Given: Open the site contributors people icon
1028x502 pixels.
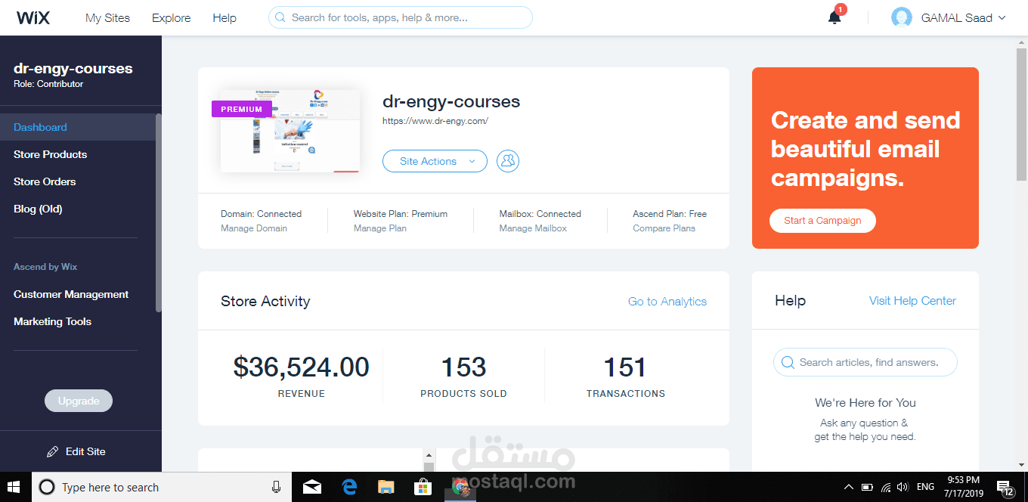Looking at the screenshot, I should click(508, 161).
